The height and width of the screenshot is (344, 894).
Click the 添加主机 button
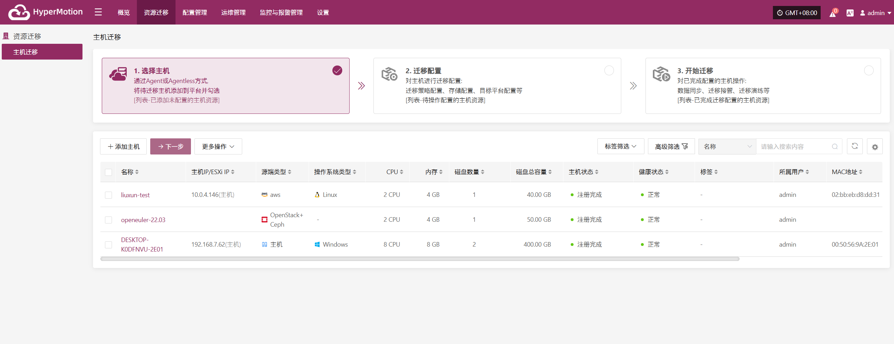(123, 146)
